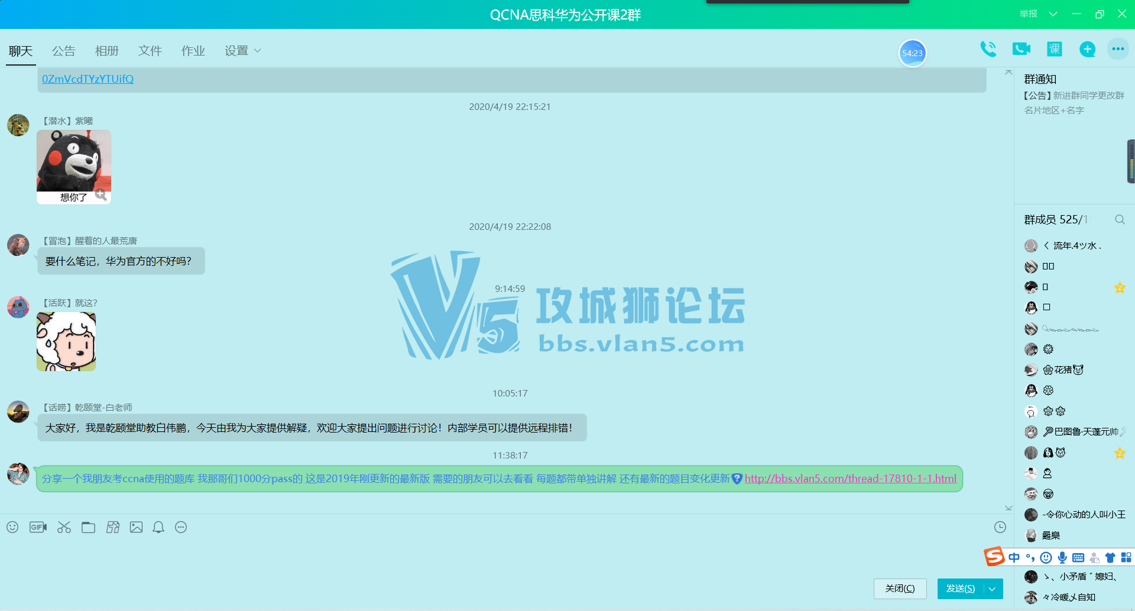Viewport: 1135px width, 611px height.
Task: Click the send file folder icon
Action: 88,527
